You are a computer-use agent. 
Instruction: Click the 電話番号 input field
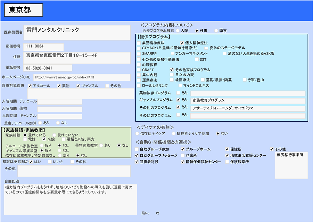click(x=48, y=68)
